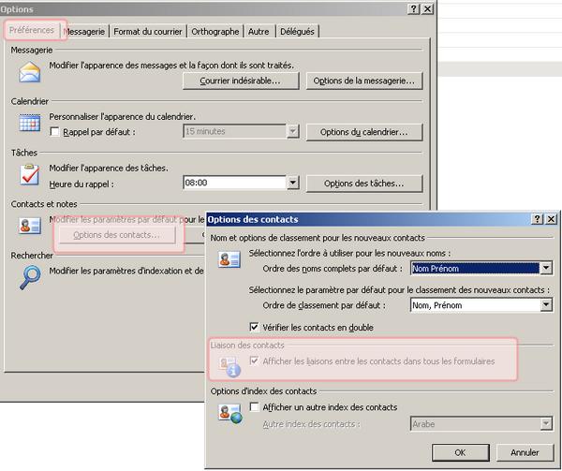
Task: Open the Orthographe tab
Action: pyautogui.click(x=215, y=31)
